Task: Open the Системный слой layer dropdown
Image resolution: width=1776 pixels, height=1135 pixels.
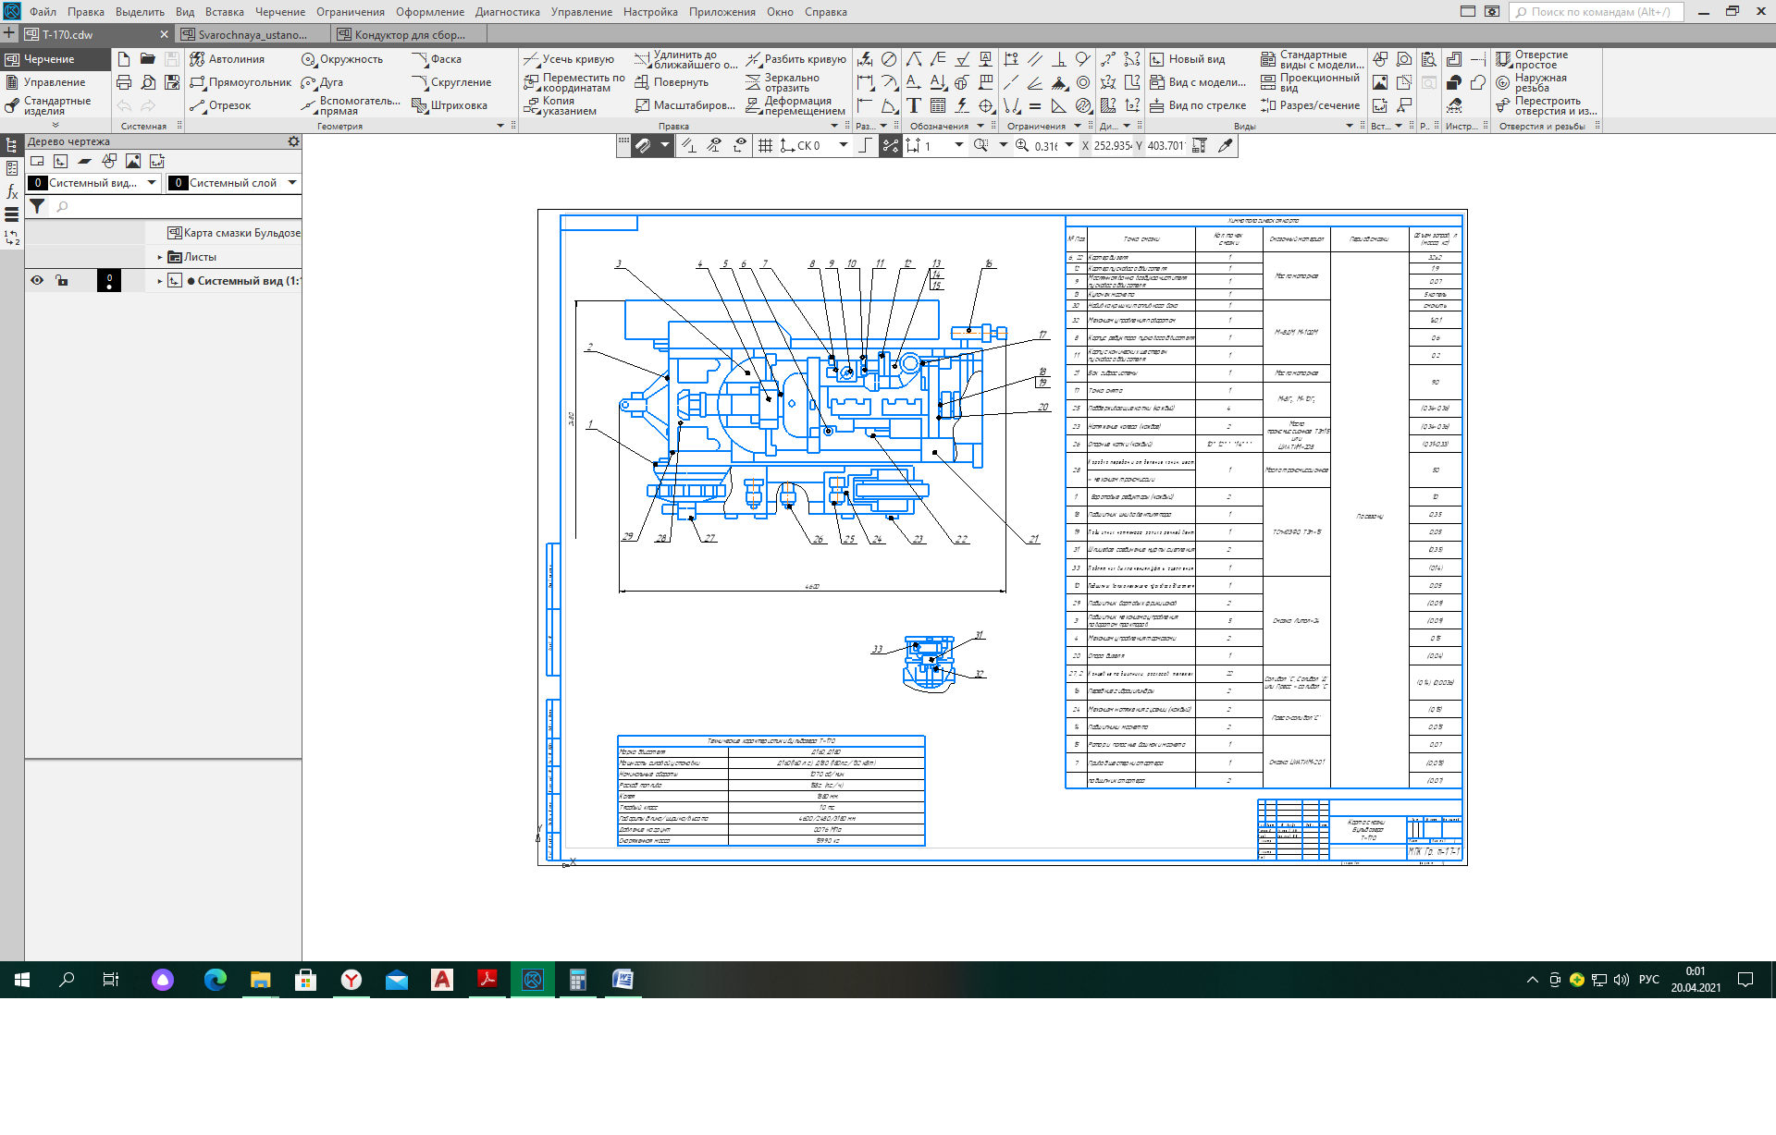Action: click(x=292, y=182)
